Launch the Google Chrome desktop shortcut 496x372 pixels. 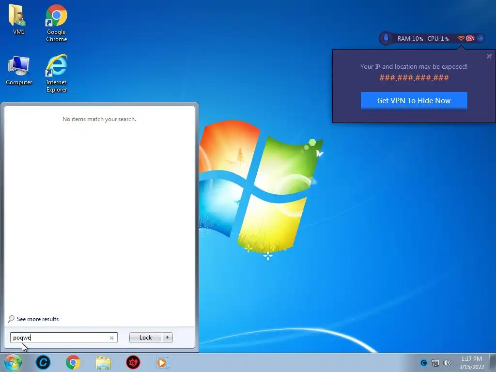[56, 23]
